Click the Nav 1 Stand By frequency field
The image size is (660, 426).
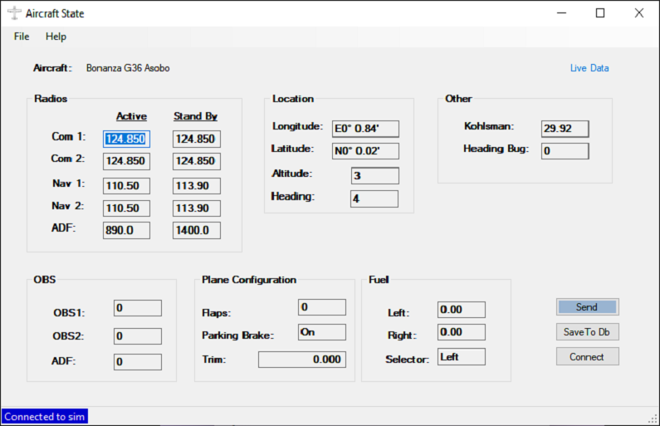click(x=197, y=186)
